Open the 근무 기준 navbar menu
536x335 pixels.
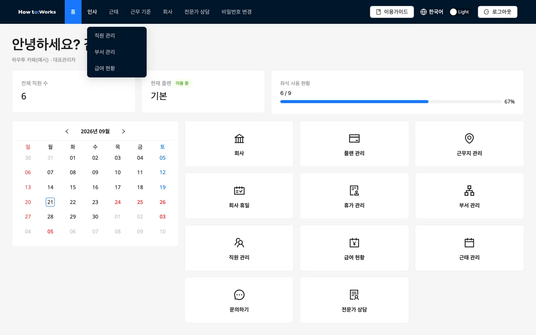140,12
